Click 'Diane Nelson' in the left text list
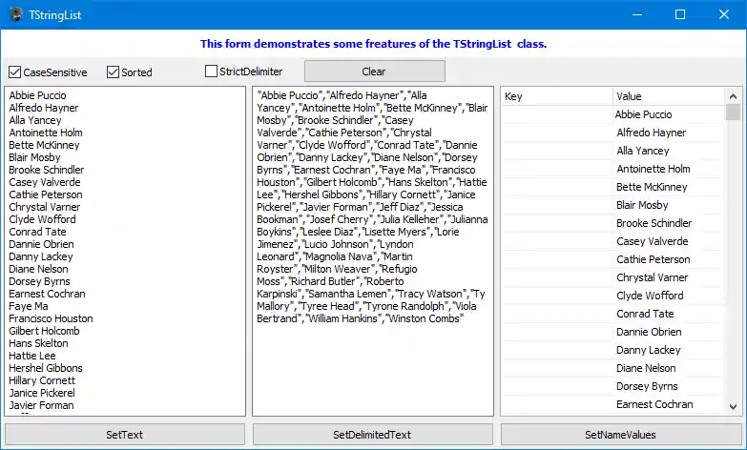 38,269
